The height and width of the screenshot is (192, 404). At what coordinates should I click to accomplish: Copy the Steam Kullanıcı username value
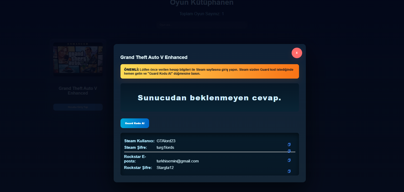coord(289,144)
